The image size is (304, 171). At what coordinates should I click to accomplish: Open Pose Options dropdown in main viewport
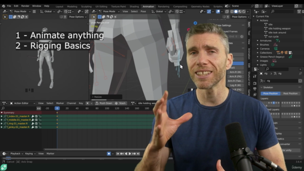pos(240,17)
